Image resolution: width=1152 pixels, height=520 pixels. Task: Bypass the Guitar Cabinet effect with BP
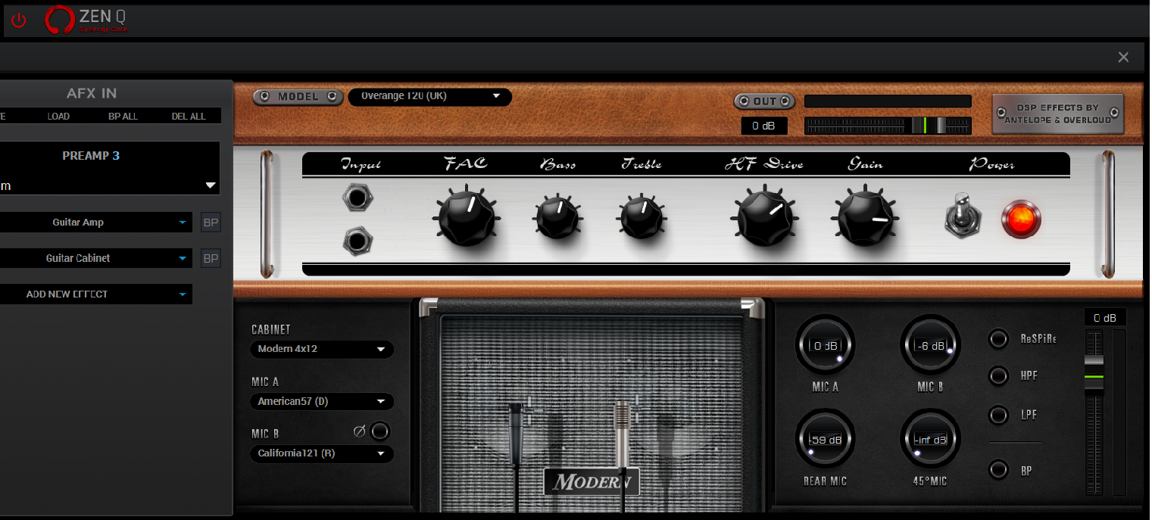point(211,258)
